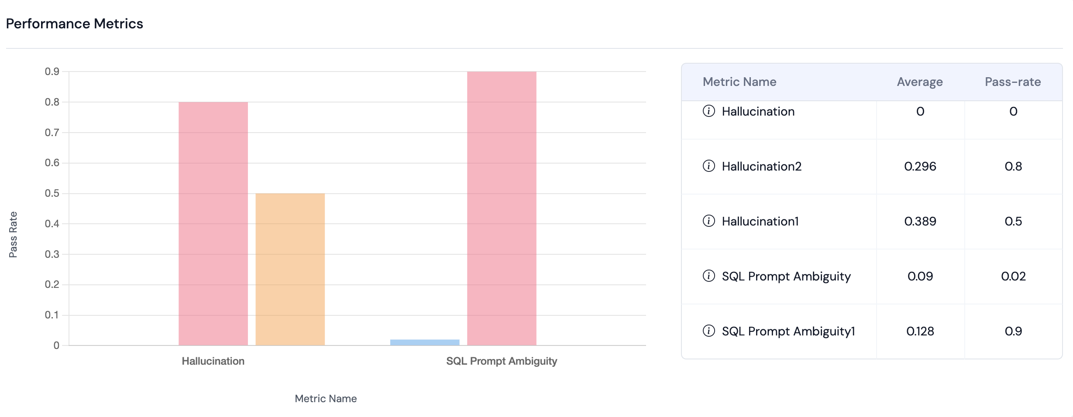The width and height of the screenshot is (1073, 417).
Task: Click the Hallucination2 metric name in table
Action: [x=761, y=166]
